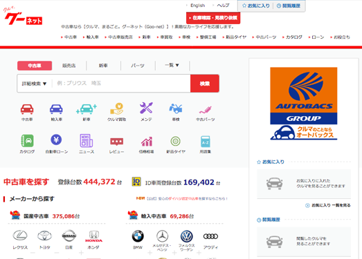Choose the Volkswagen logo

(x=187, y=236)
